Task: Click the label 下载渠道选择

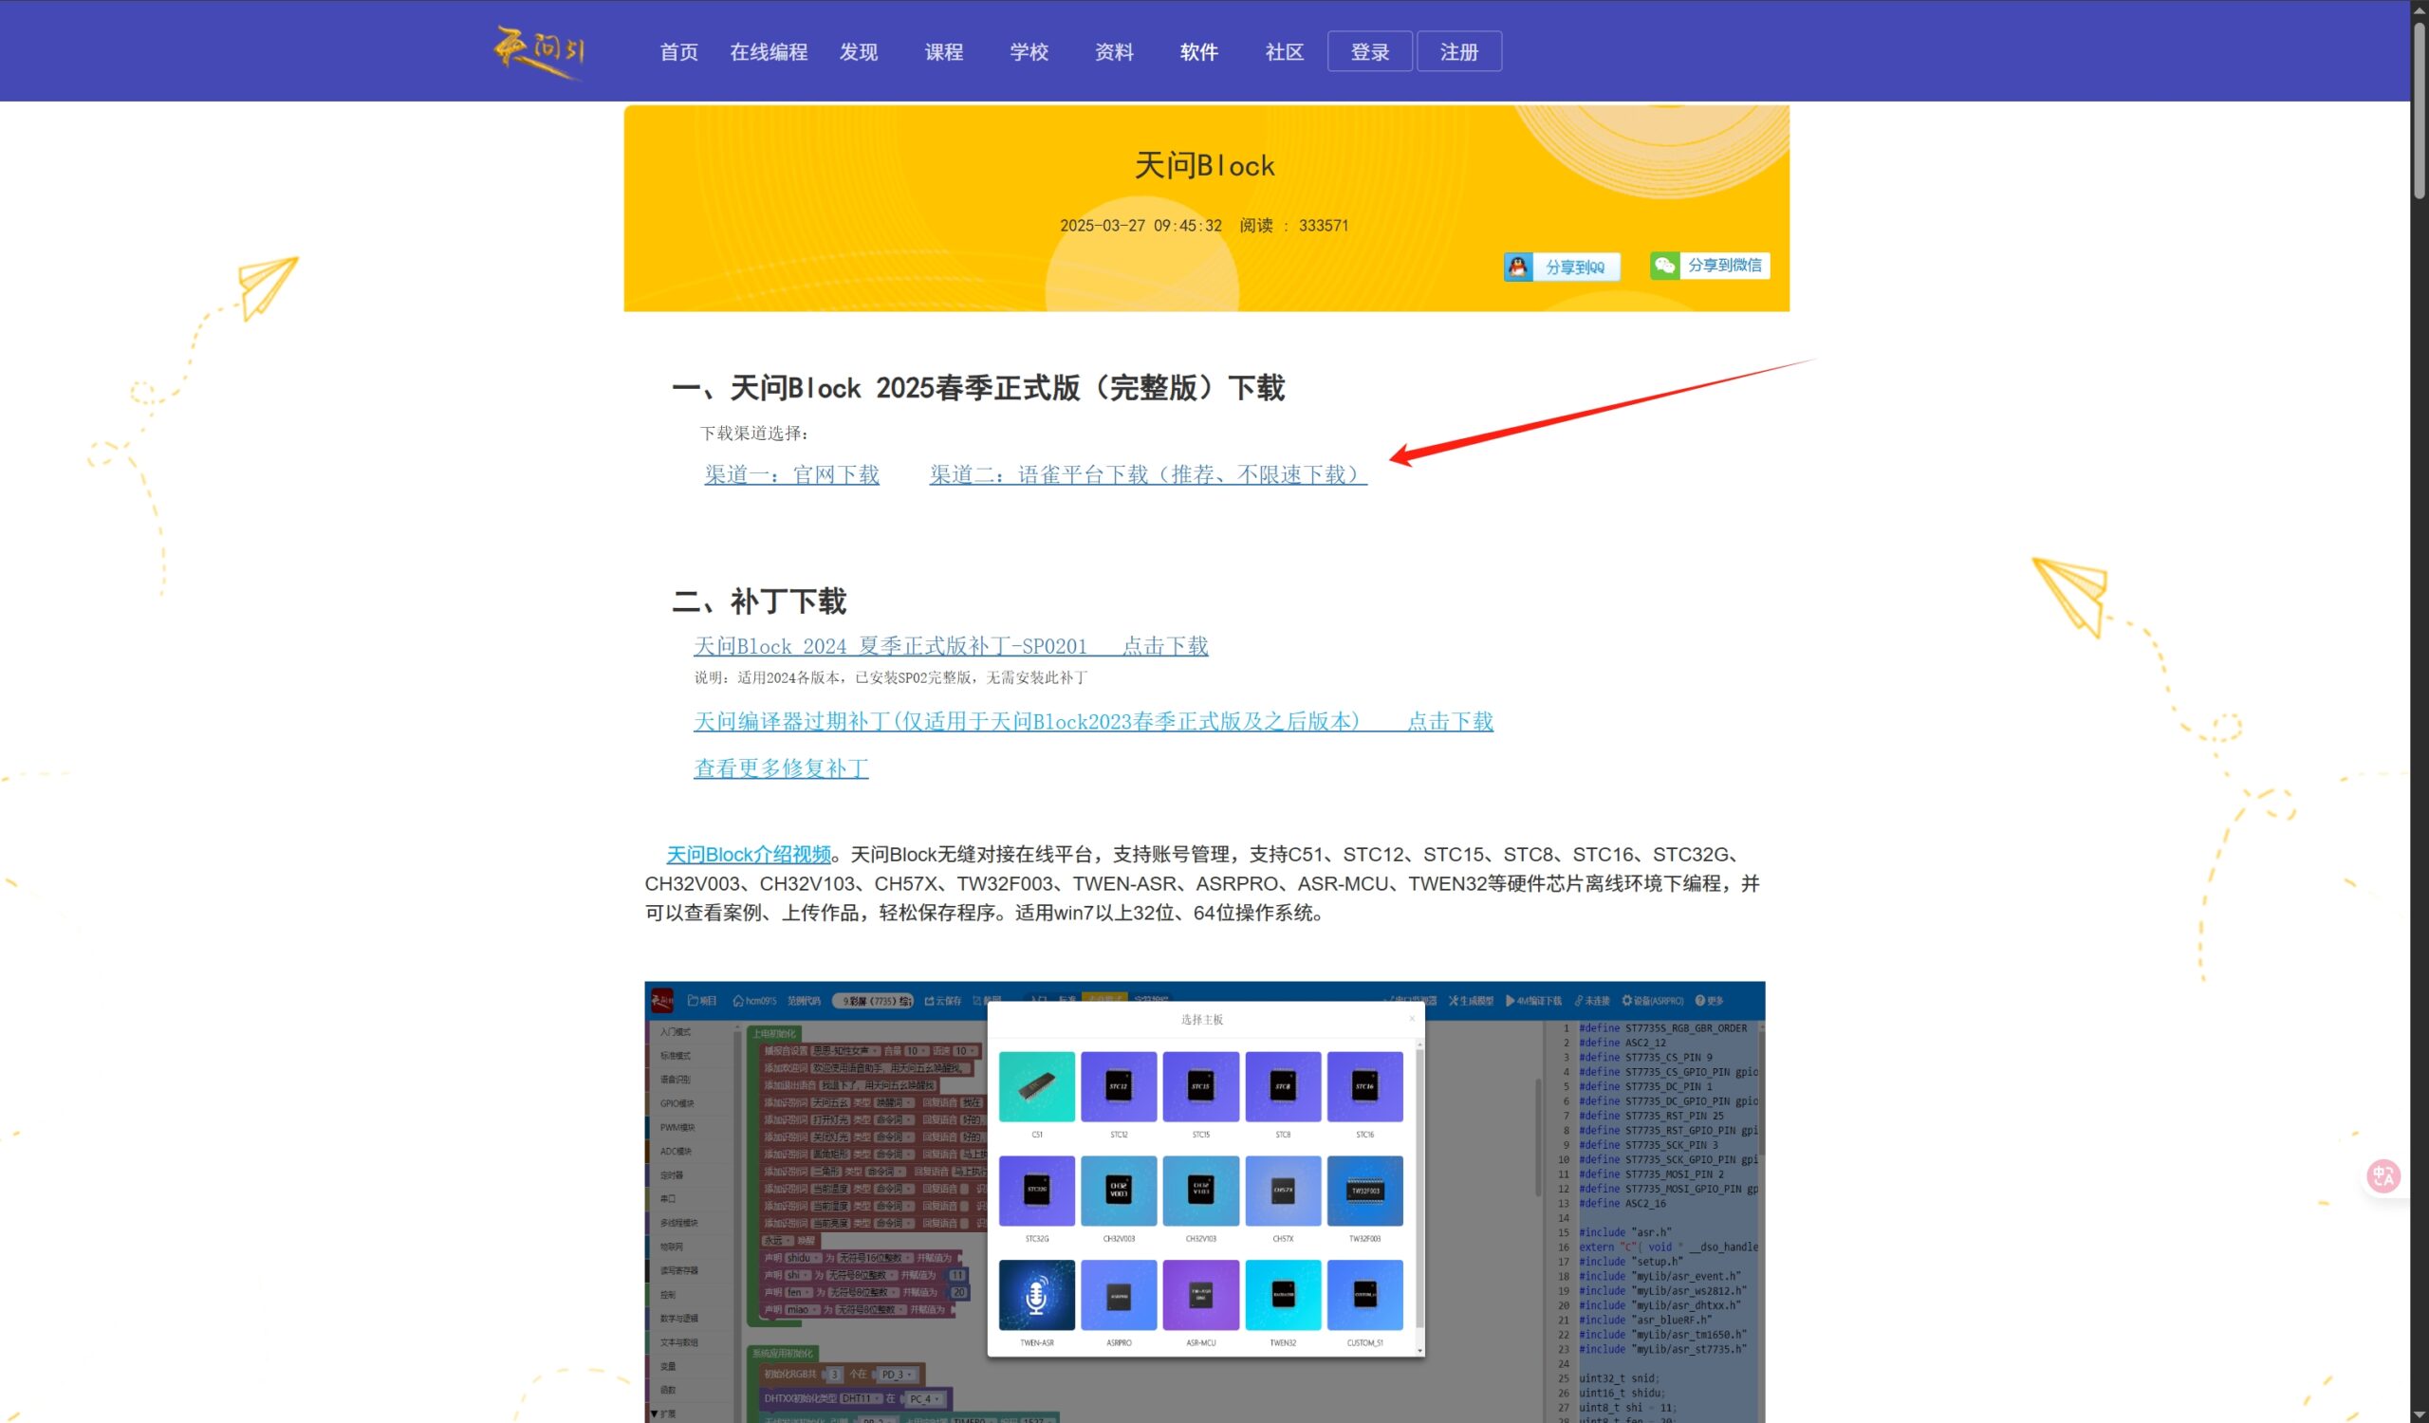Action: pos(754,434)
